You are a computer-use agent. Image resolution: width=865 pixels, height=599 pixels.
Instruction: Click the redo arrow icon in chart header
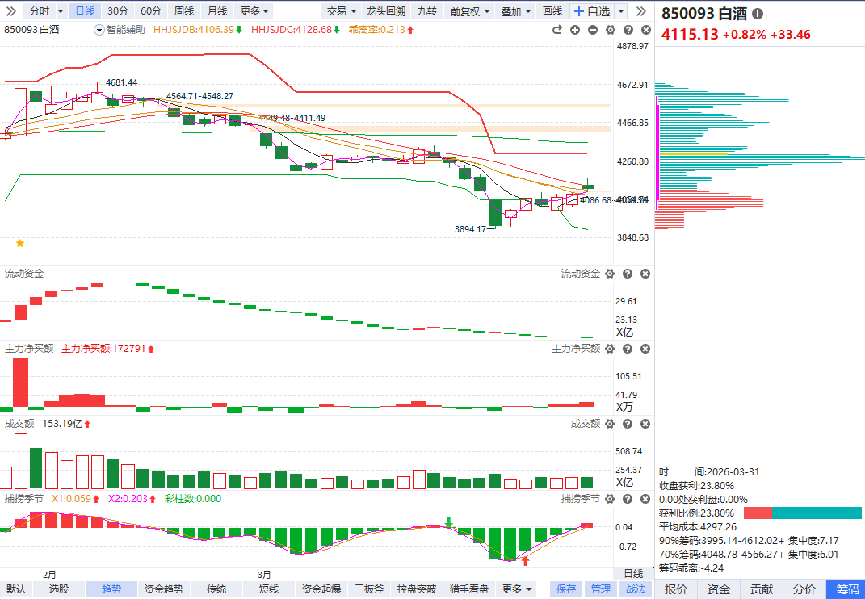point(556,30)
